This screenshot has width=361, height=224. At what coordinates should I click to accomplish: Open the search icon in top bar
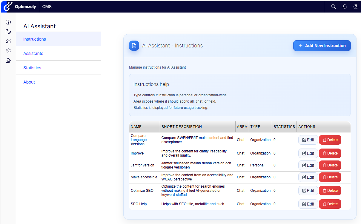(334, 7)
